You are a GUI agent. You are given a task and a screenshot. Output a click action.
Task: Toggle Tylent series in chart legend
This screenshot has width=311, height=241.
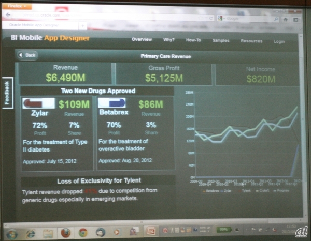click(244, 191)
